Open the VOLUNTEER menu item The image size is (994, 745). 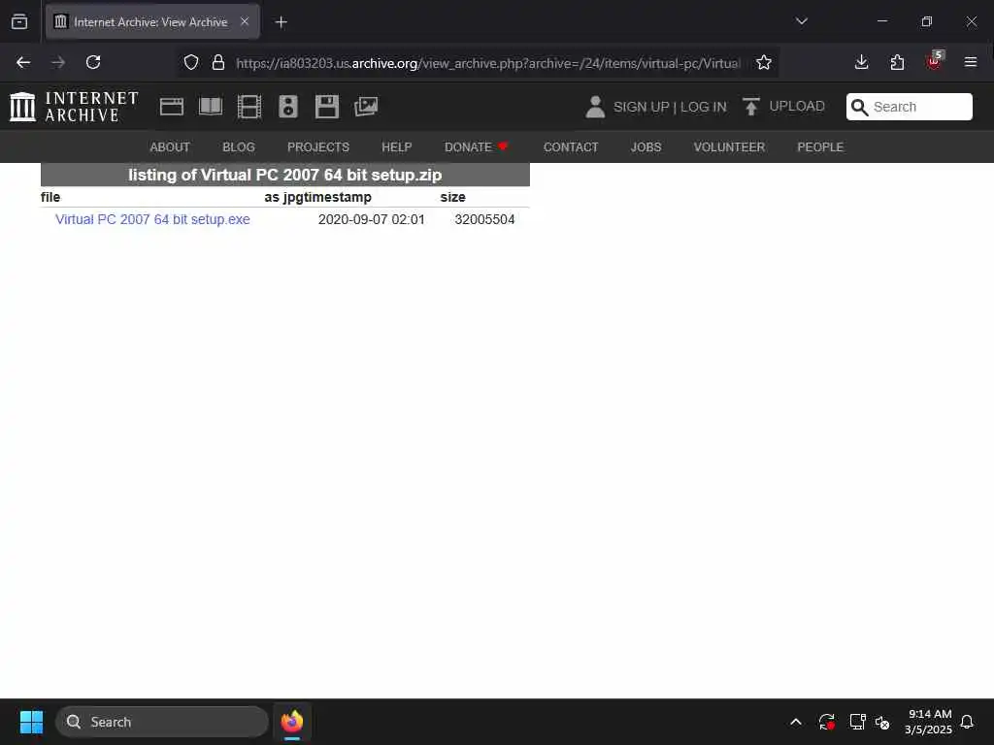pyautogui.click(x=729, y=147)
